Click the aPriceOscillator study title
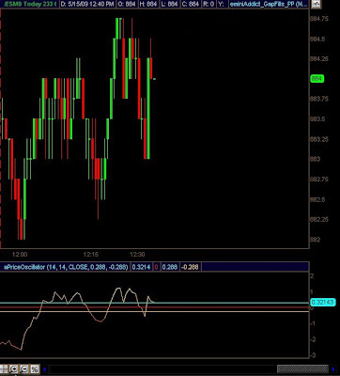The width and height of the screenshot is (340, 376). (65, 267)
